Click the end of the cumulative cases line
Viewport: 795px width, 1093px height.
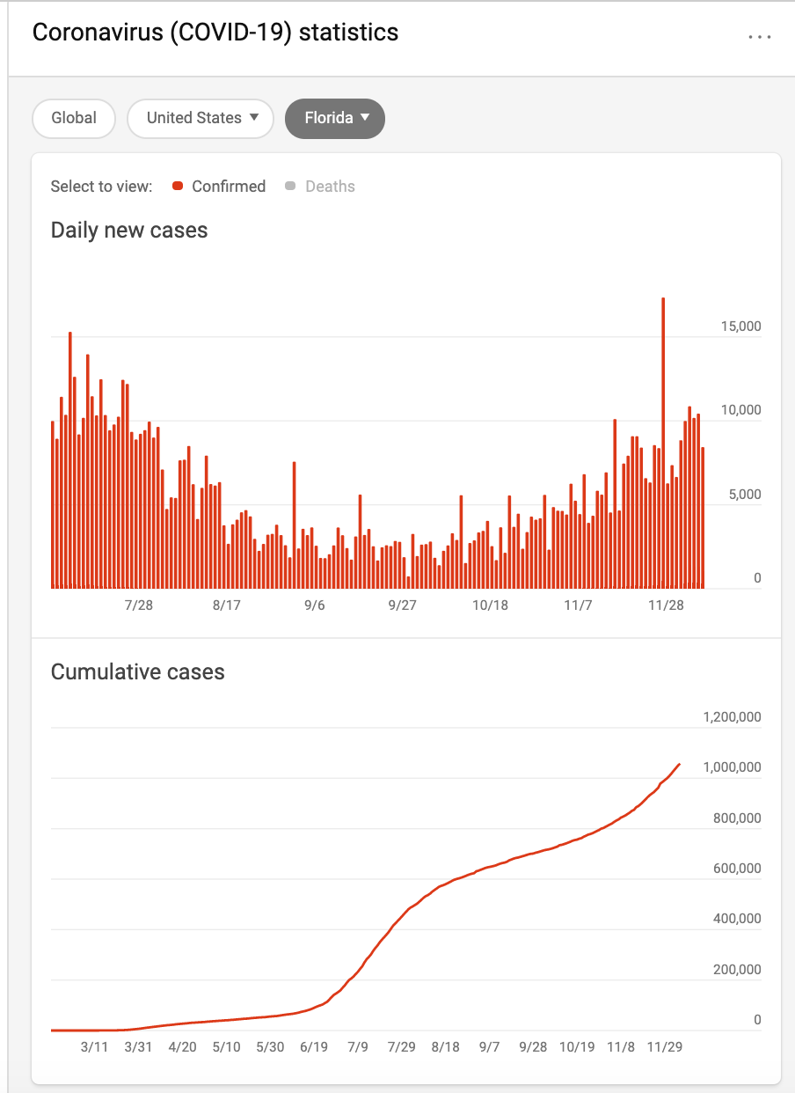coord(679,764)
